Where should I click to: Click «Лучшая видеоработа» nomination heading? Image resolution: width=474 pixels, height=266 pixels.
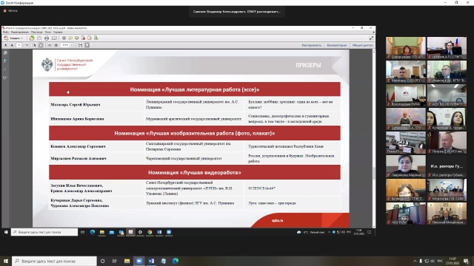point(195,172)
